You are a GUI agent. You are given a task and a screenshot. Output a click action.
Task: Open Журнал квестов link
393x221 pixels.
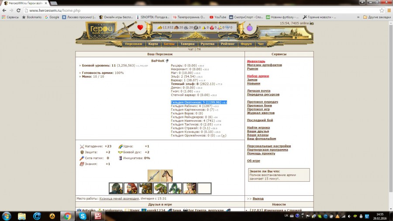(261, 113)
